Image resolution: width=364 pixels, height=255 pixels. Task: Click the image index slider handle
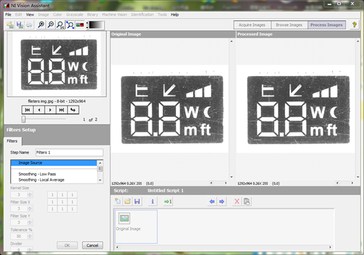[24, 119]
